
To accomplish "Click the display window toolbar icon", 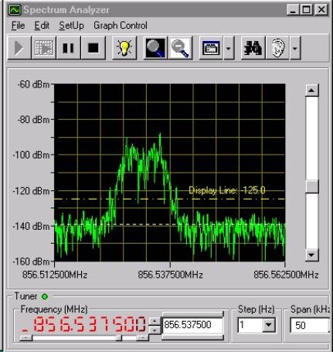I will (x=211, y=48).
